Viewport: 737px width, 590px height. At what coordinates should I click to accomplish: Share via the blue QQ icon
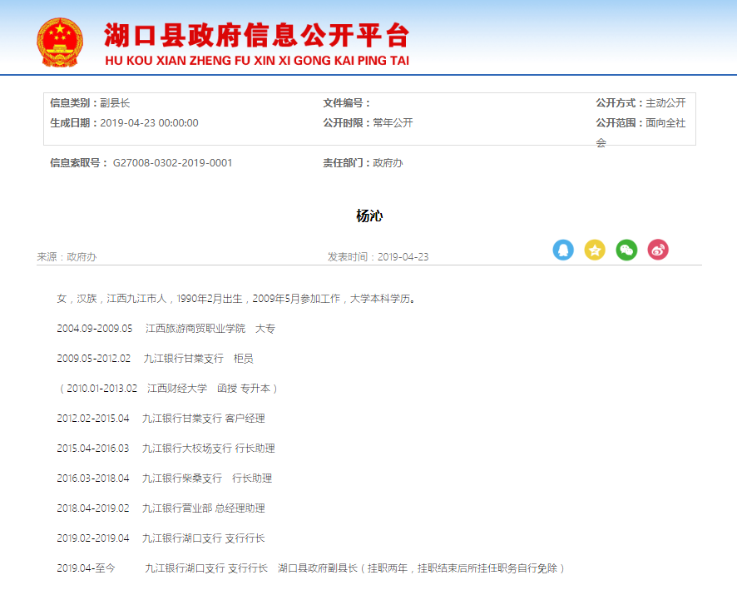[563, 250]
